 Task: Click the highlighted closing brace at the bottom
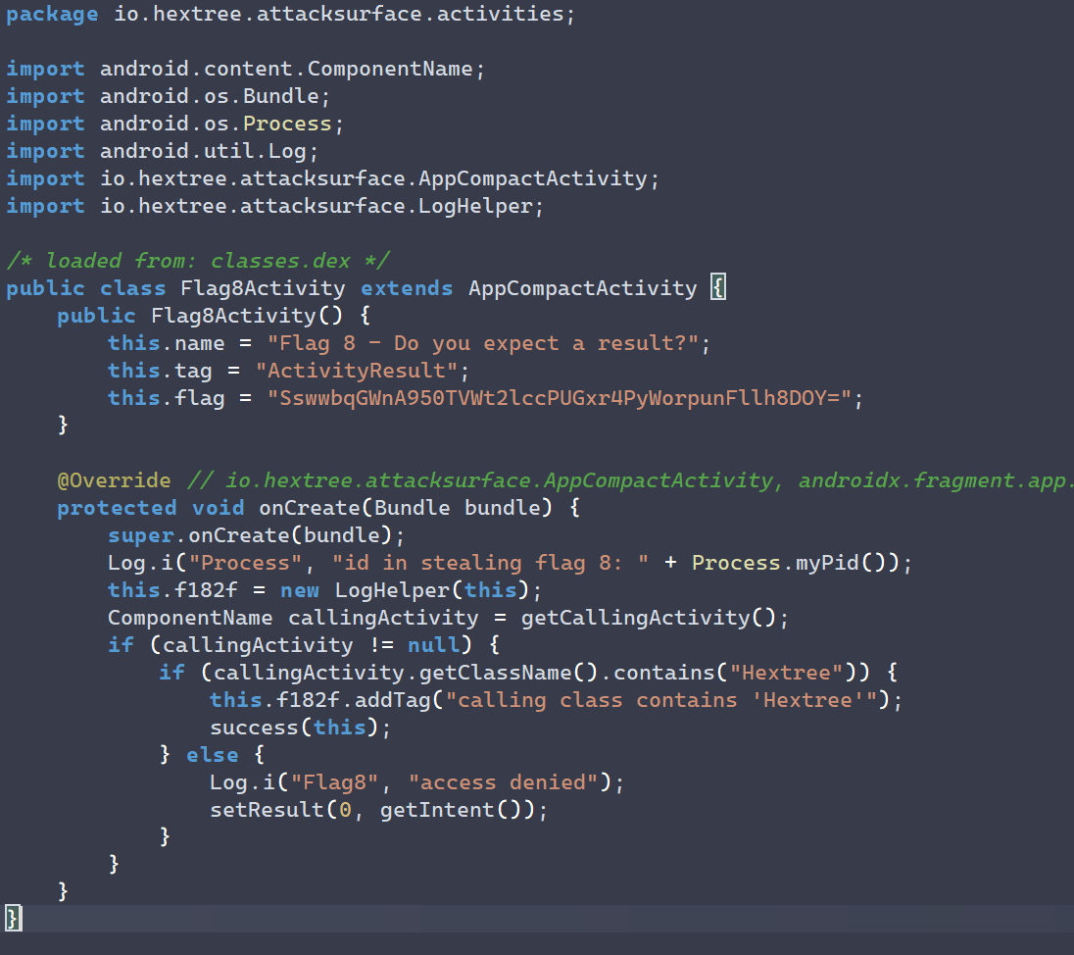coord(12,918)
